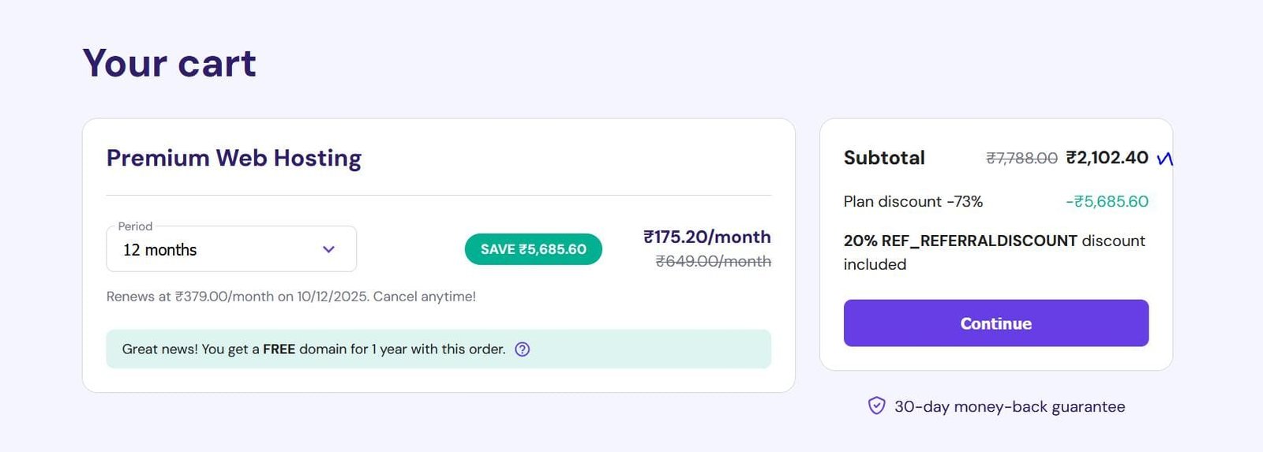Click the Period dropdown arrow
Screen dimensions: 1263x452
[x=328, y=250]
